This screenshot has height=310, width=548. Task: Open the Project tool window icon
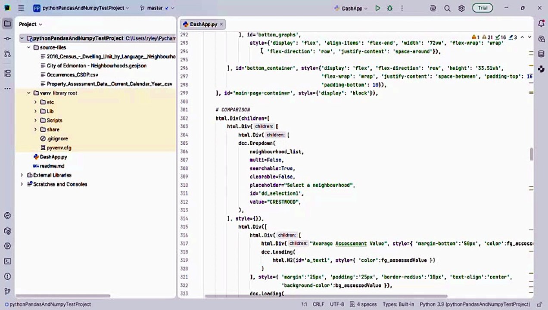7,24
